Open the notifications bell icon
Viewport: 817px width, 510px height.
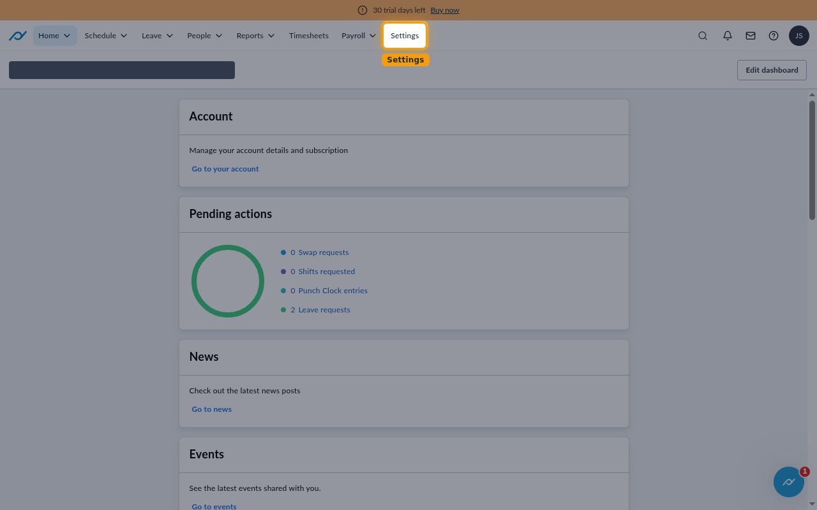click(x=727, y=36)
